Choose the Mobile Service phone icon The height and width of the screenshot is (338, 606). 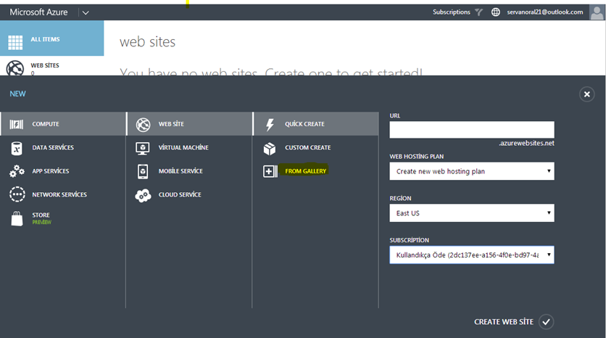144,171
